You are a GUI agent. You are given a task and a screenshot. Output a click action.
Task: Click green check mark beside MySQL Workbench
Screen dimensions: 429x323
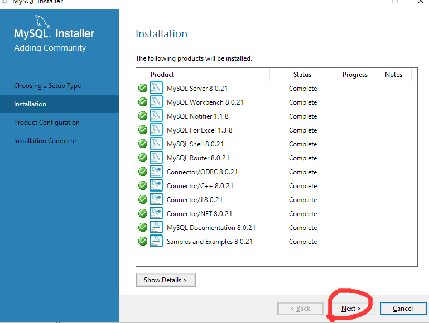[x=143, y=102]
